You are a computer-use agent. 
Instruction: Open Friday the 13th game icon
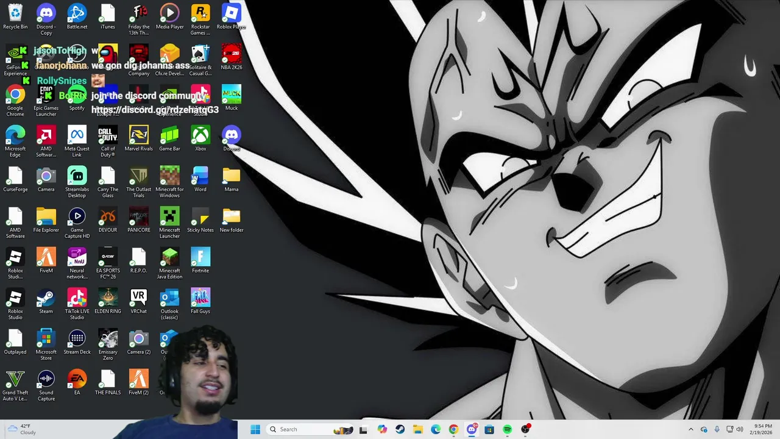coord(138,20)
